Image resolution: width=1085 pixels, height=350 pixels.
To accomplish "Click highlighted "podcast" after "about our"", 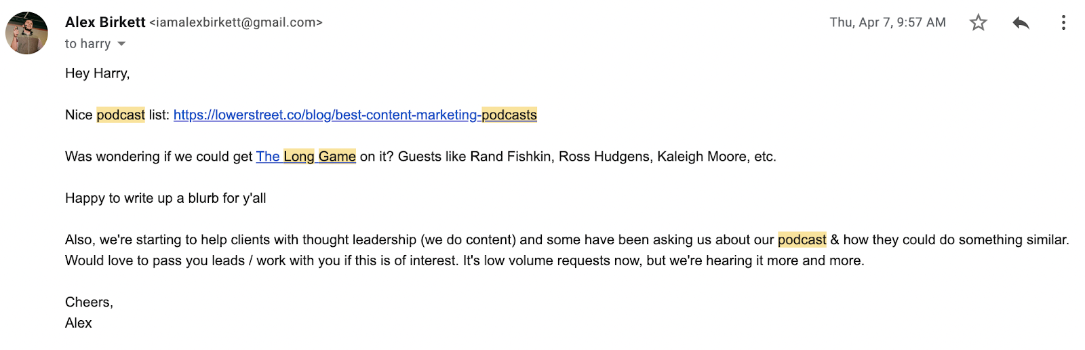I will click(x=802, y=240).
